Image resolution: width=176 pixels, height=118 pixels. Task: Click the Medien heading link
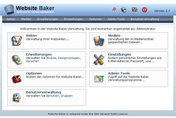(114, 36)
